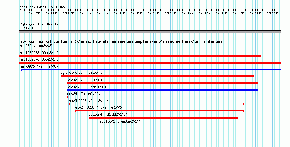Open dgv40n16 (Korbel2007) variant label
The height and width of the screenshot is (147, 290).
pos(81,73)
